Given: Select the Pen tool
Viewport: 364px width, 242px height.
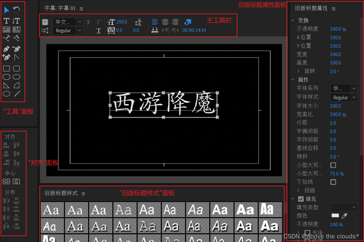Looking at the screenshot, I should tap(6, 49).
